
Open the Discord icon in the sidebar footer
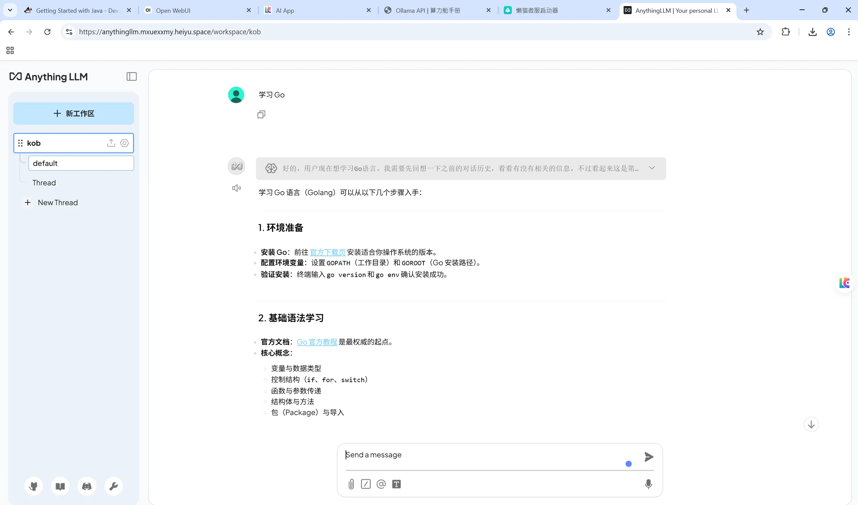click(x=87, y=486)
